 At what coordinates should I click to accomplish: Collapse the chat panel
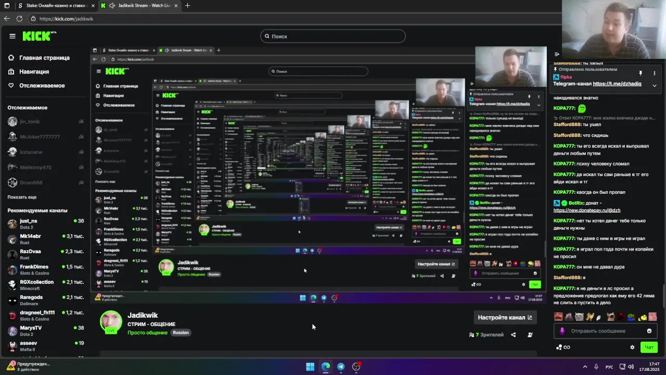557,54
